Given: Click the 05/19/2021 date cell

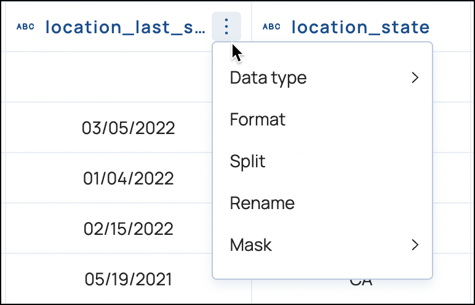Looking at the screenshot, I should click(x=128, y=279).
